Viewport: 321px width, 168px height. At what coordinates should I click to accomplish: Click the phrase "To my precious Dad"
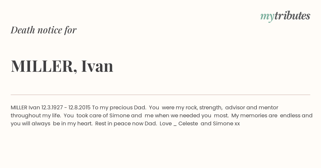119,108
